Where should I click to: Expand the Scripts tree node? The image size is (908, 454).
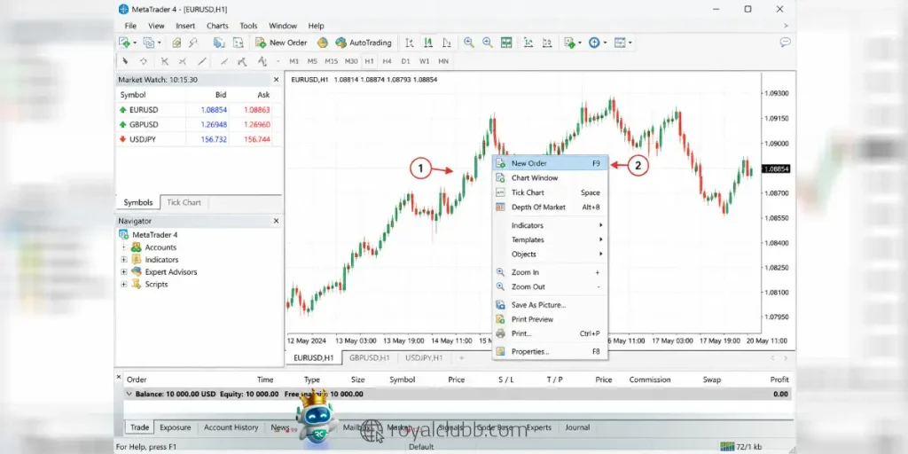[123, 285]
